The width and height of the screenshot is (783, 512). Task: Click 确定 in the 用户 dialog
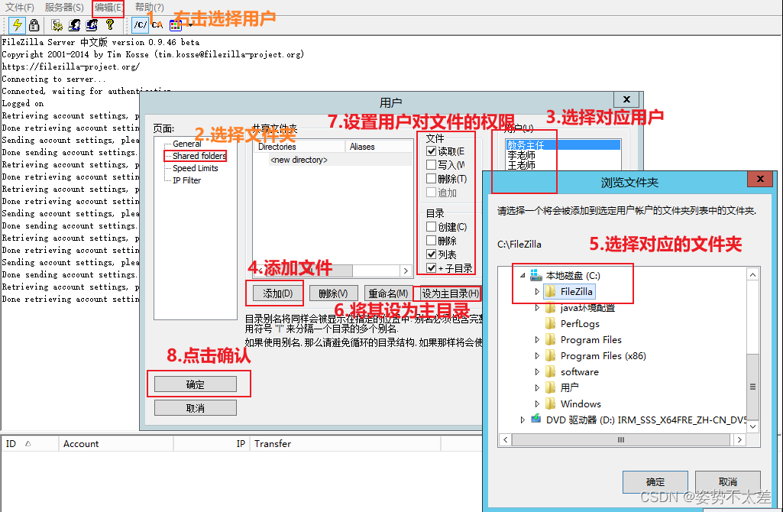point(196,384)
